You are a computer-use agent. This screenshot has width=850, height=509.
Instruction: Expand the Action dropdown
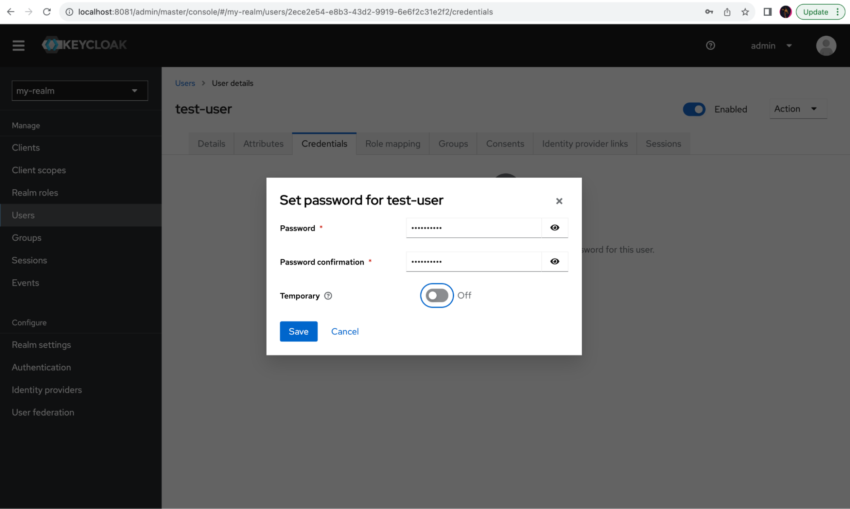797,109
